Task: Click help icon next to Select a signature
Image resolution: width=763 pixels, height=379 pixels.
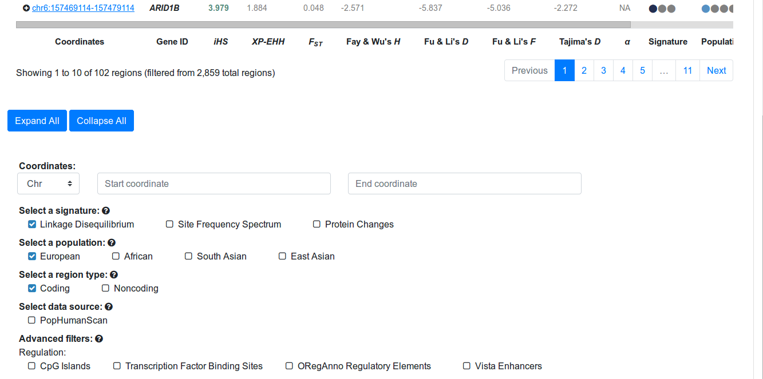Action: (x=106, y=211)
